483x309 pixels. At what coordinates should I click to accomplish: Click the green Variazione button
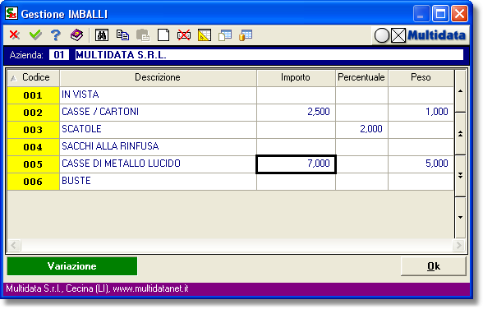click(x=72, y=266)
